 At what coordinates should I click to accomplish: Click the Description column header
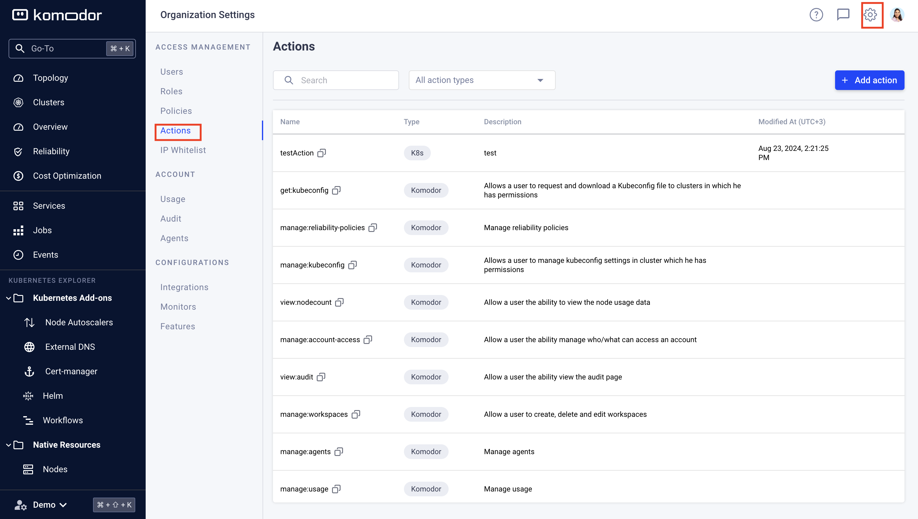coord(502,122)
